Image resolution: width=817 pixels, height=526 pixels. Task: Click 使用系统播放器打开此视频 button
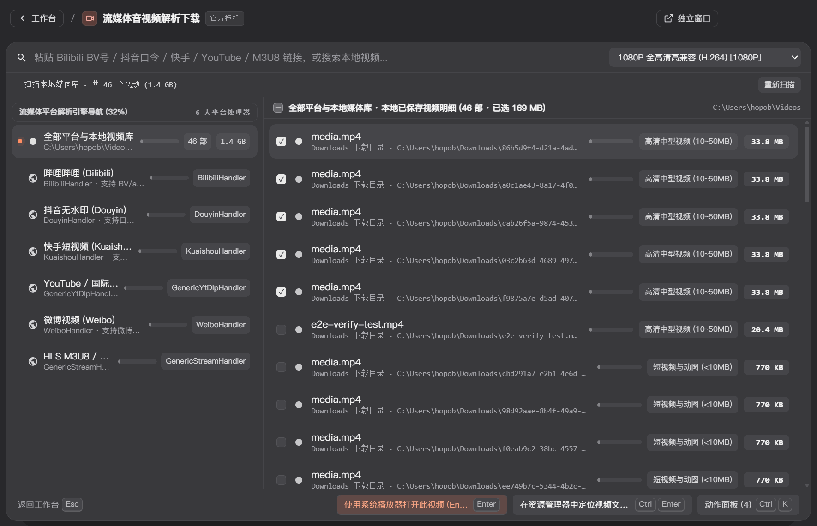(422, 504)
